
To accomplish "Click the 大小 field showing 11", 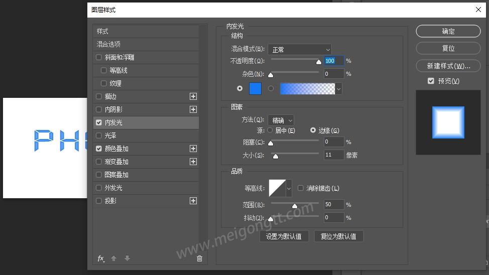I will pos(334,155).
